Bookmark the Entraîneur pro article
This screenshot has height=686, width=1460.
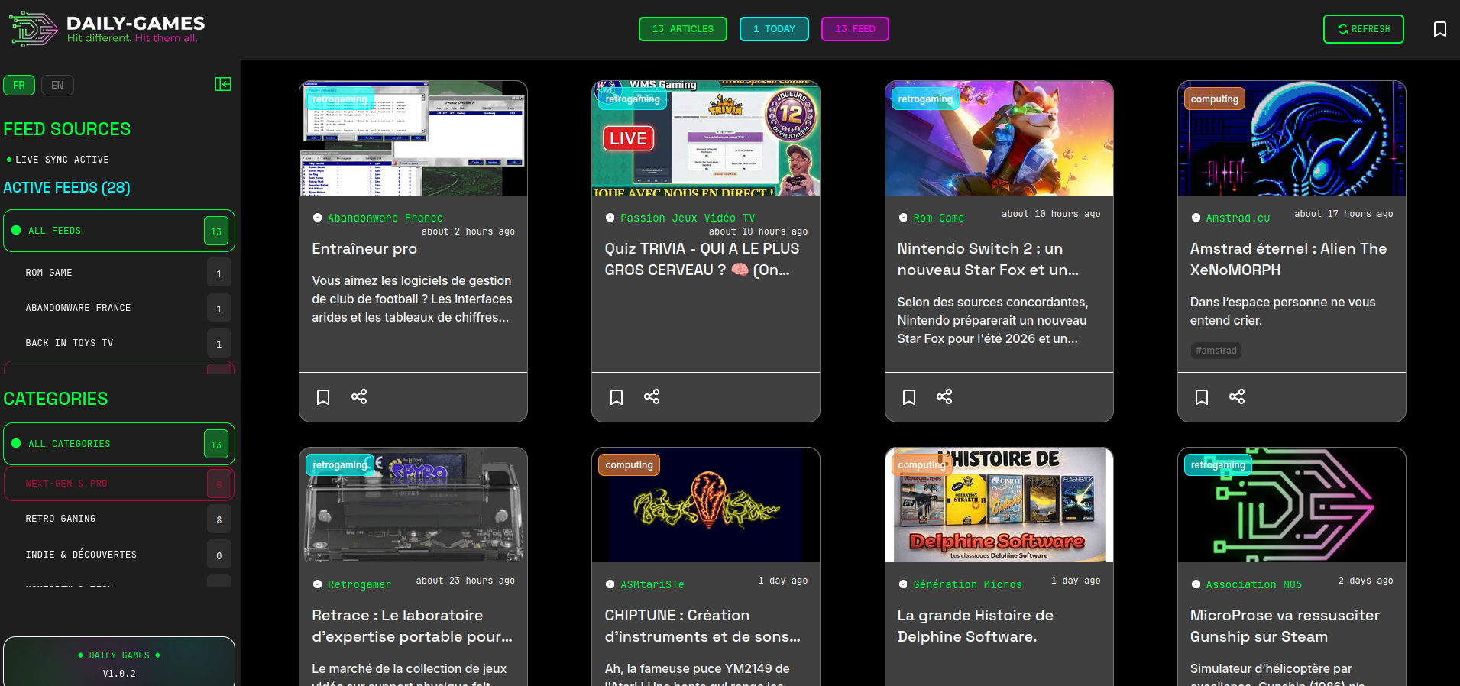coord(323,397)
